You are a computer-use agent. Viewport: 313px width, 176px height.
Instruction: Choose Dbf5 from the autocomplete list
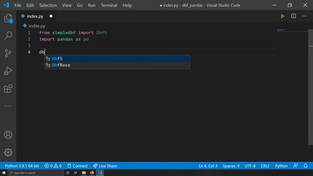click(x=117, y=59)
